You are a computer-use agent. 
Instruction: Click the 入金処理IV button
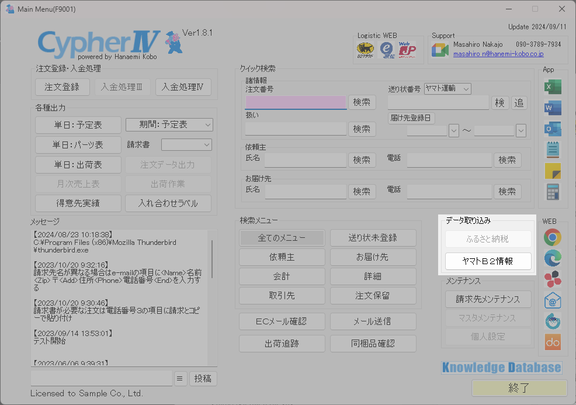[x=183, y=87]
